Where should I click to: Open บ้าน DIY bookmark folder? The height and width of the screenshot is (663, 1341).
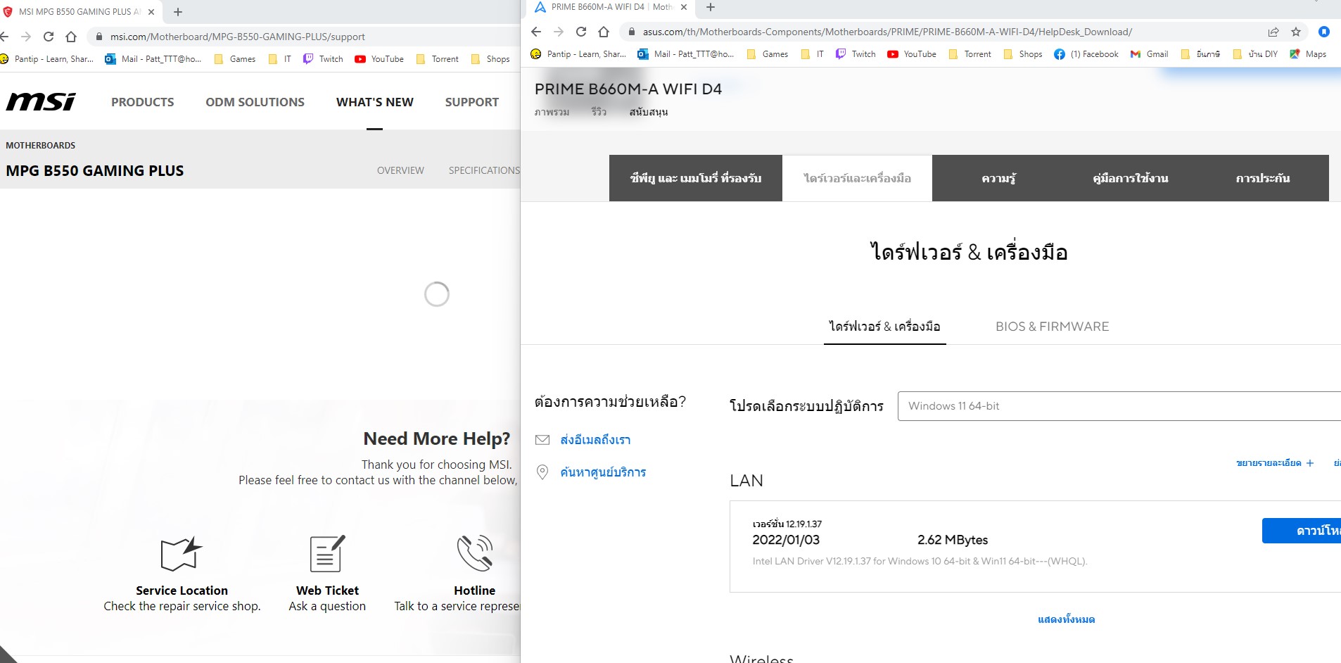click(1255, 54)
